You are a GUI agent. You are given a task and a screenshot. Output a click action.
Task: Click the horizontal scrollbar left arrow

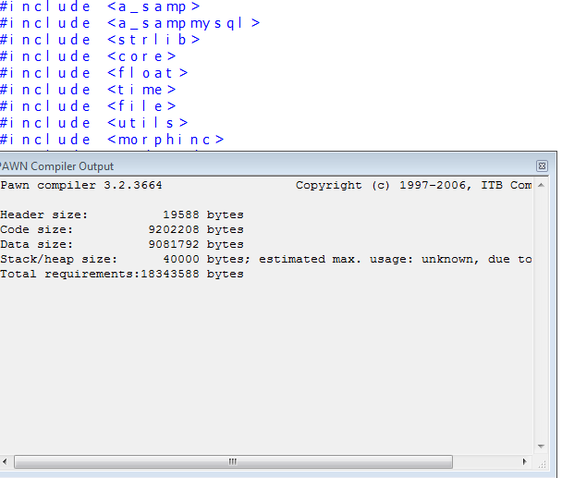click(x=7, y=460)
